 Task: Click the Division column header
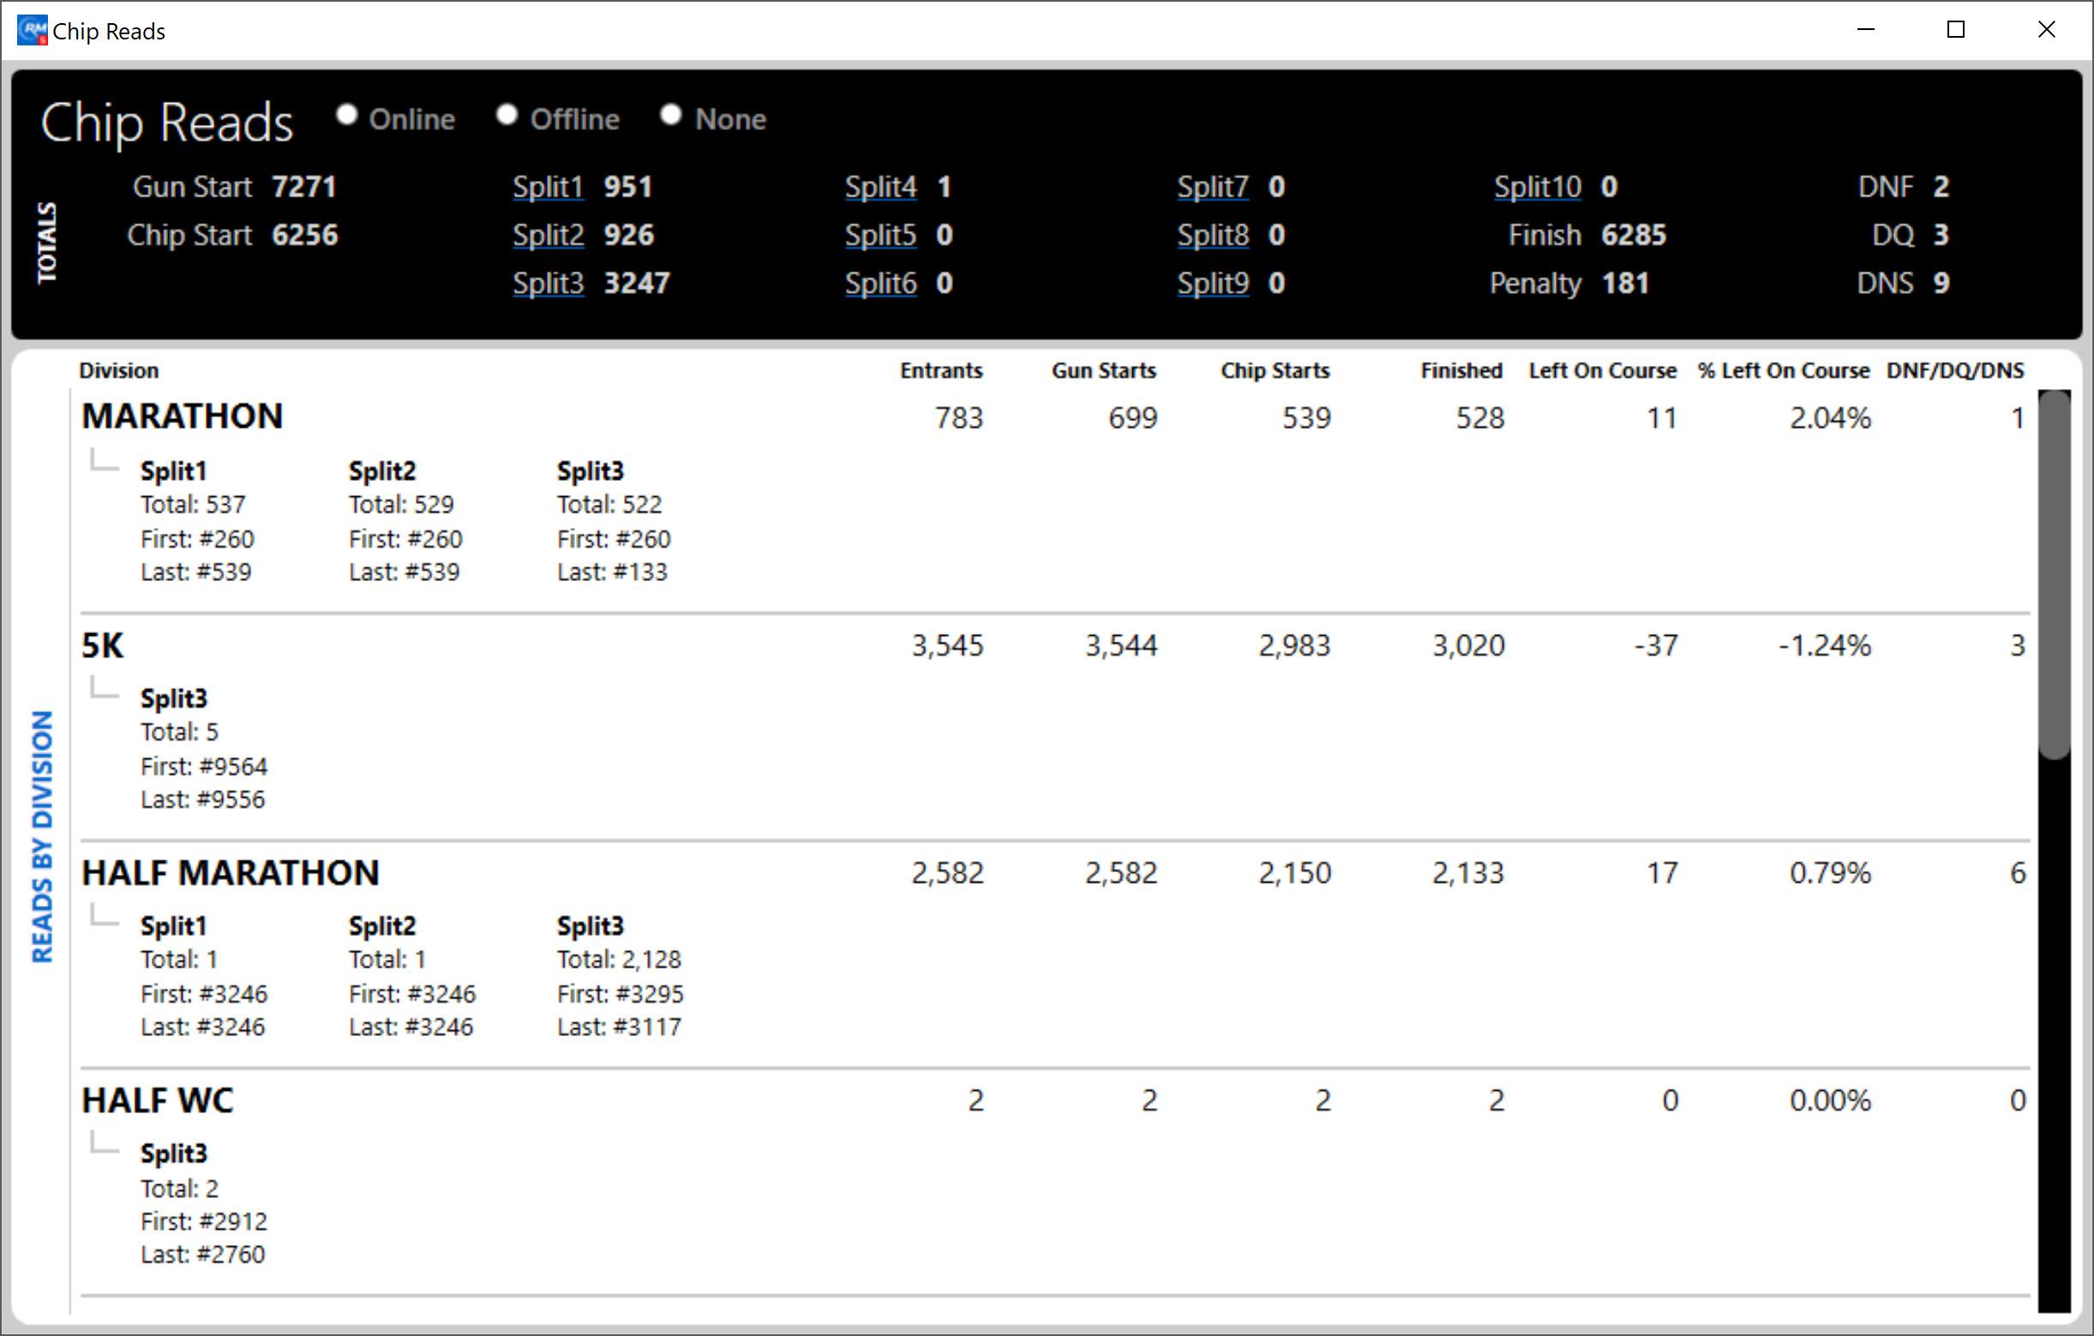click(119, 370)
